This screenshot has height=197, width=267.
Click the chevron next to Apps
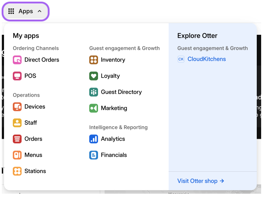point(40,11)
